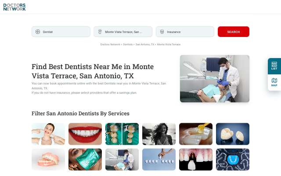This screenshot has width=281, height=176.
Task: Open the Monte Vista Terrace location field
Action: click(x=123, y=32)
